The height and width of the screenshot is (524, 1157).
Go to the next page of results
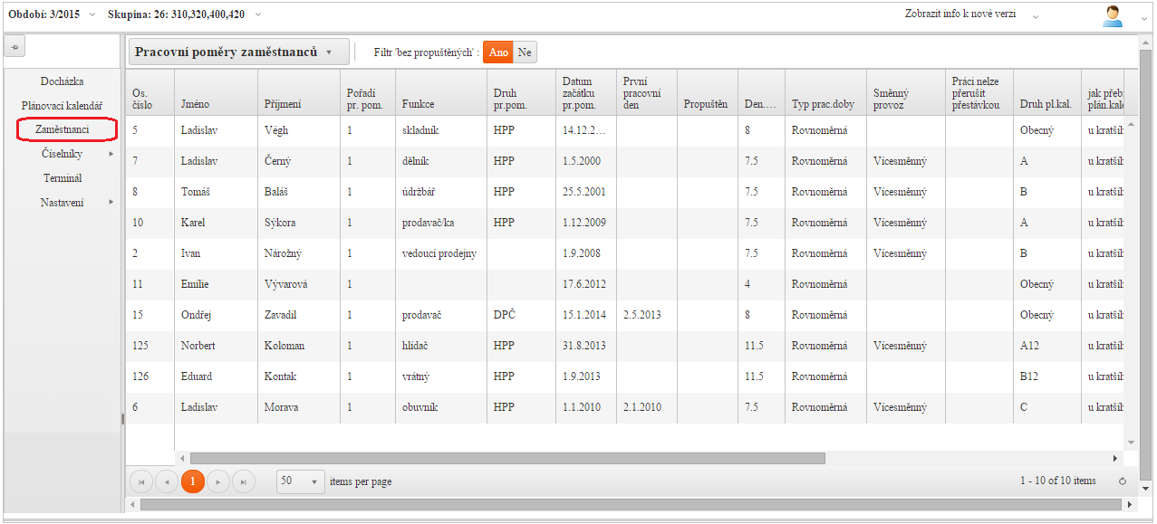pos(218,481)
